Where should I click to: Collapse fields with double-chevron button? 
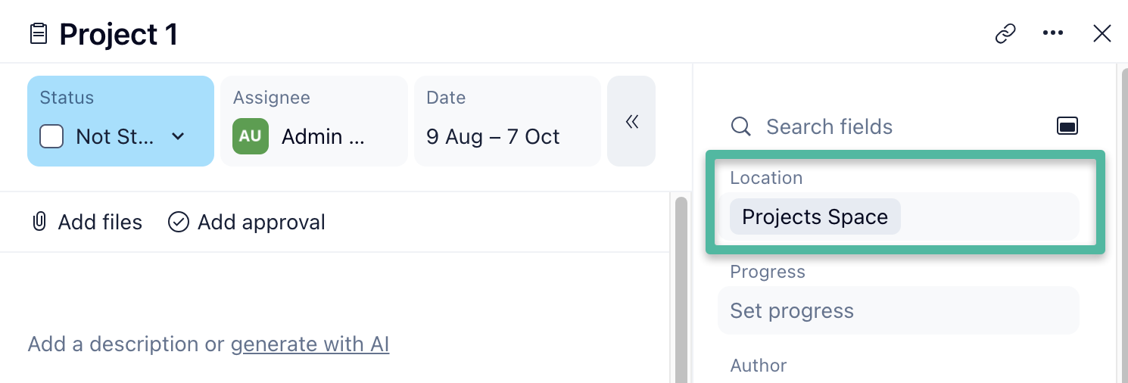tap(631, 121)
